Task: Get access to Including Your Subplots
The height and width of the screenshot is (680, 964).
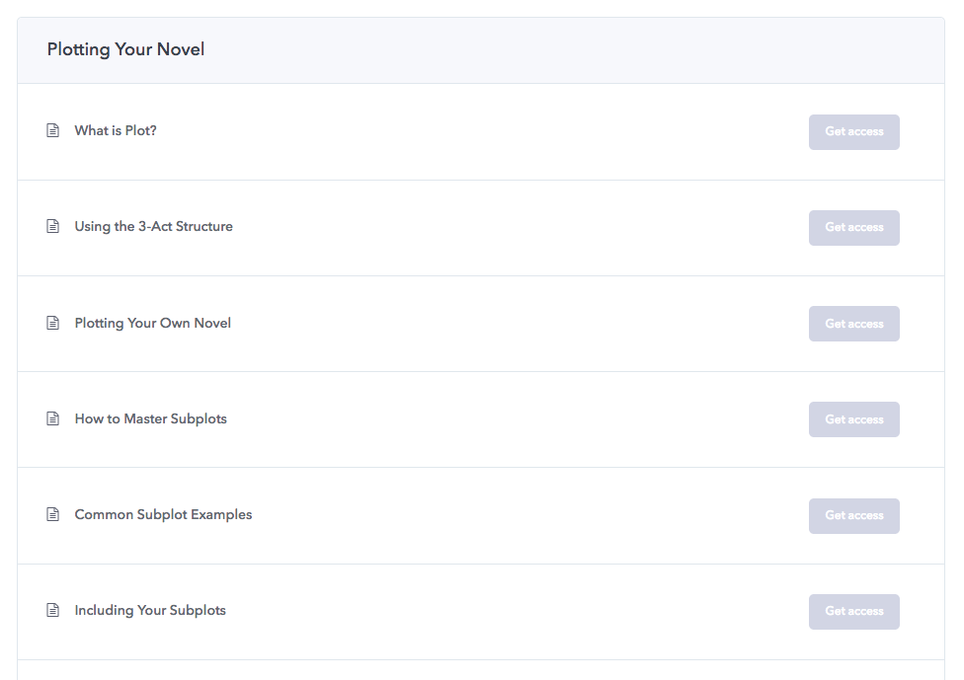Action: click(x=854, y=612)
